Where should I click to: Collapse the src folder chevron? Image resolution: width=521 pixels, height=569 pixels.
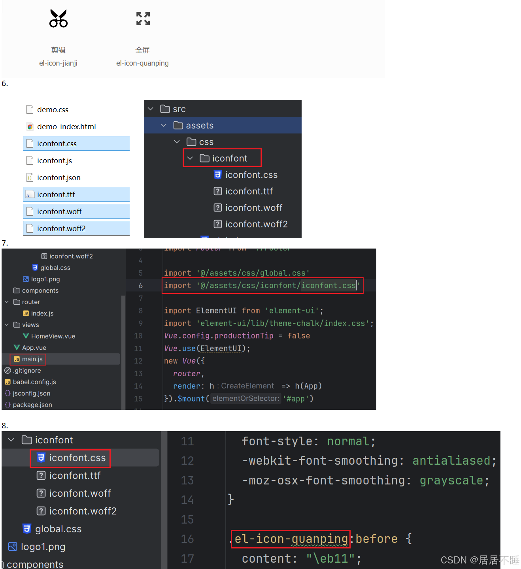tap(151, 109)
